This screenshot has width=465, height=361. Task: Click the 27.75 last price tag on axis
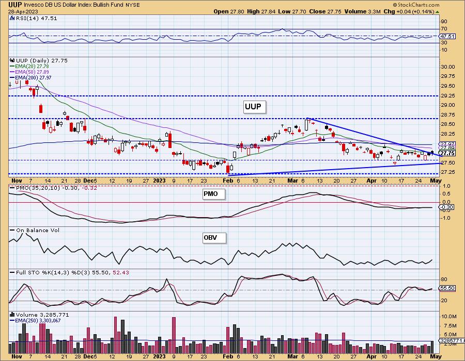(x=447, y=153)
